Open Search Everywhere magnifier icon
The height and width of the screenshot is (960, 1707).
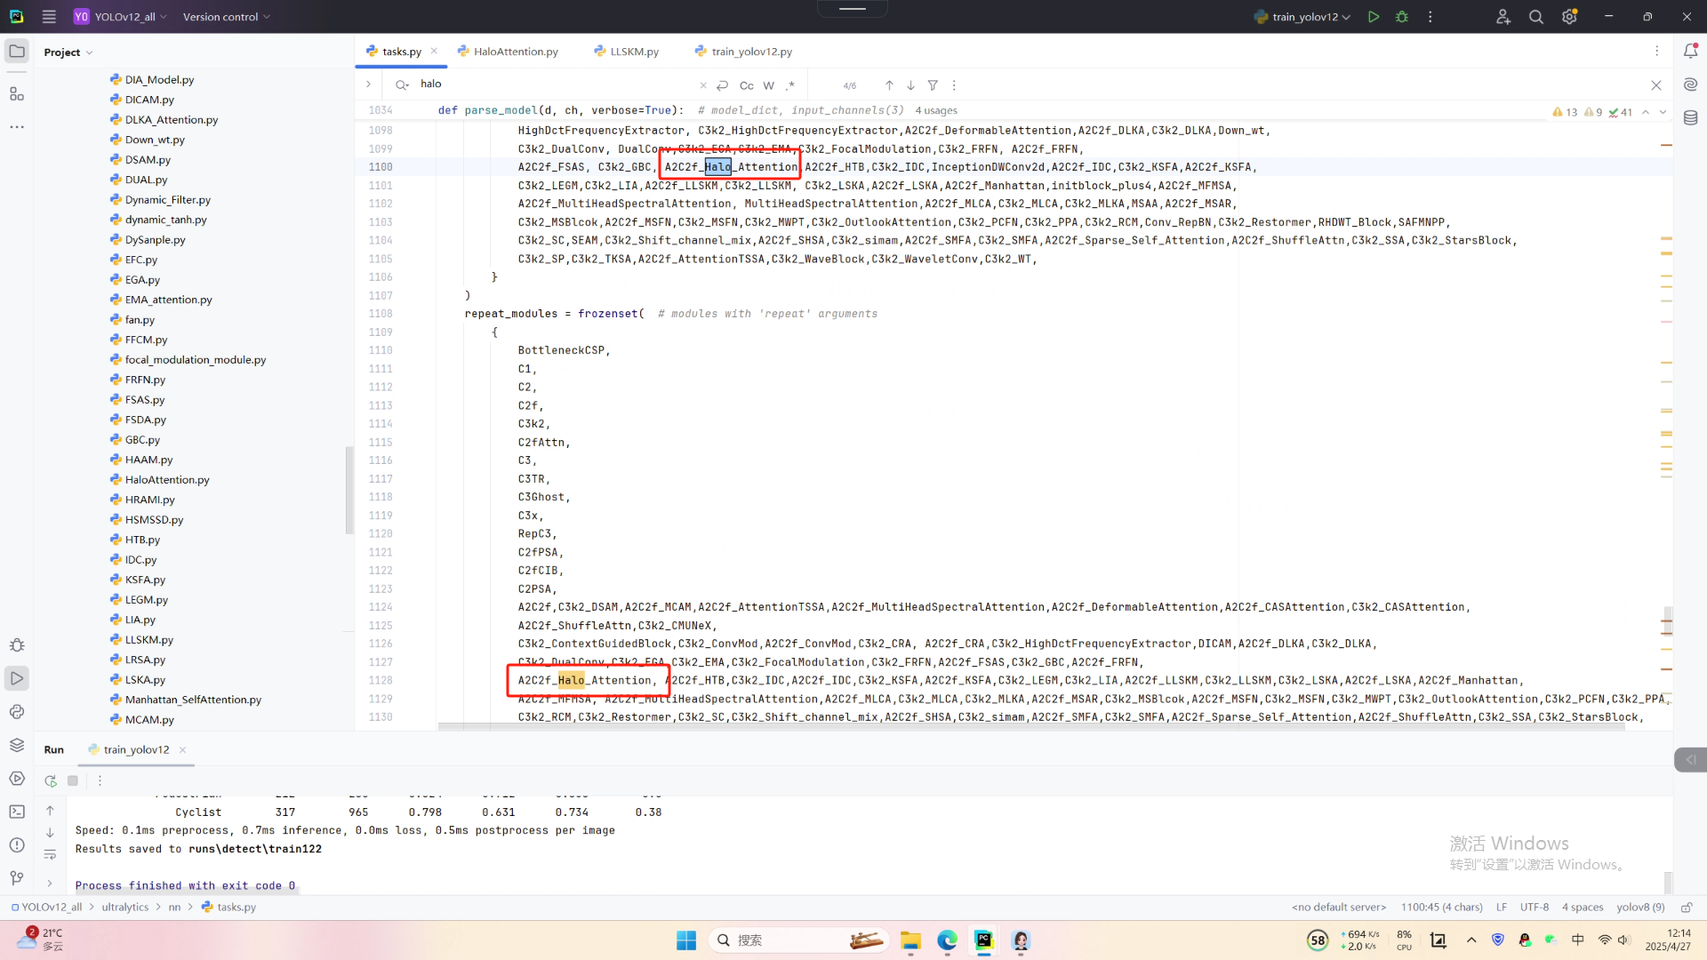pos(1535,17)
